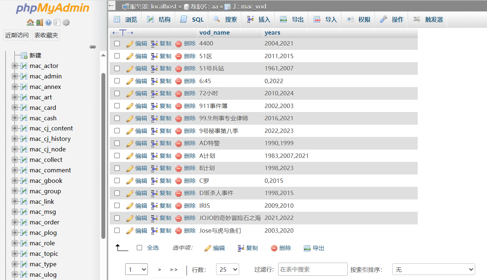Click the copy icon for row B计划
This screenshot has width=487, height=280.
(154, 168)
